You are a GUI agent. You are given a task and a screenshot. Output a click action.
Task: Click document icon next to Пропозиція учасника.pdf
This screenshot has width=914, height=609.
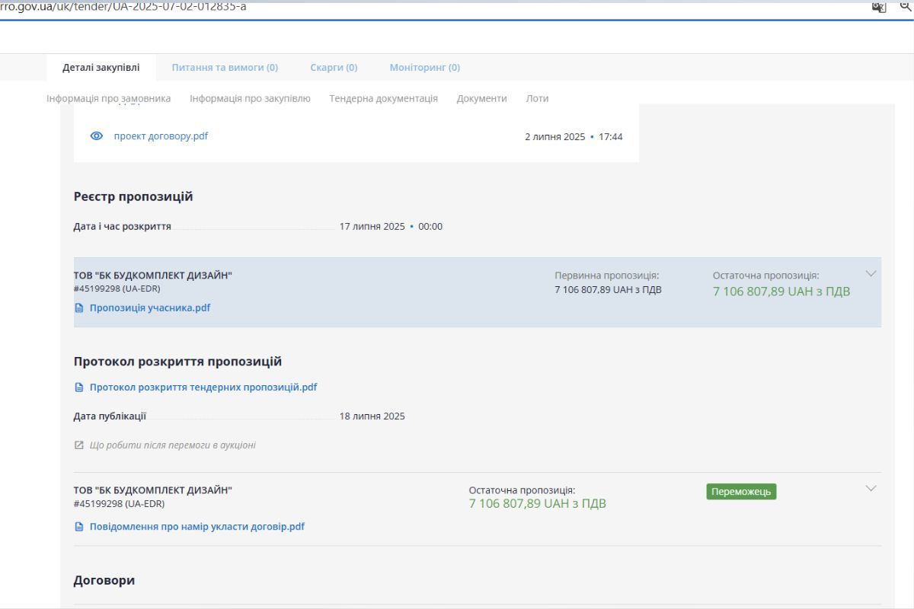tap(79, 308)
